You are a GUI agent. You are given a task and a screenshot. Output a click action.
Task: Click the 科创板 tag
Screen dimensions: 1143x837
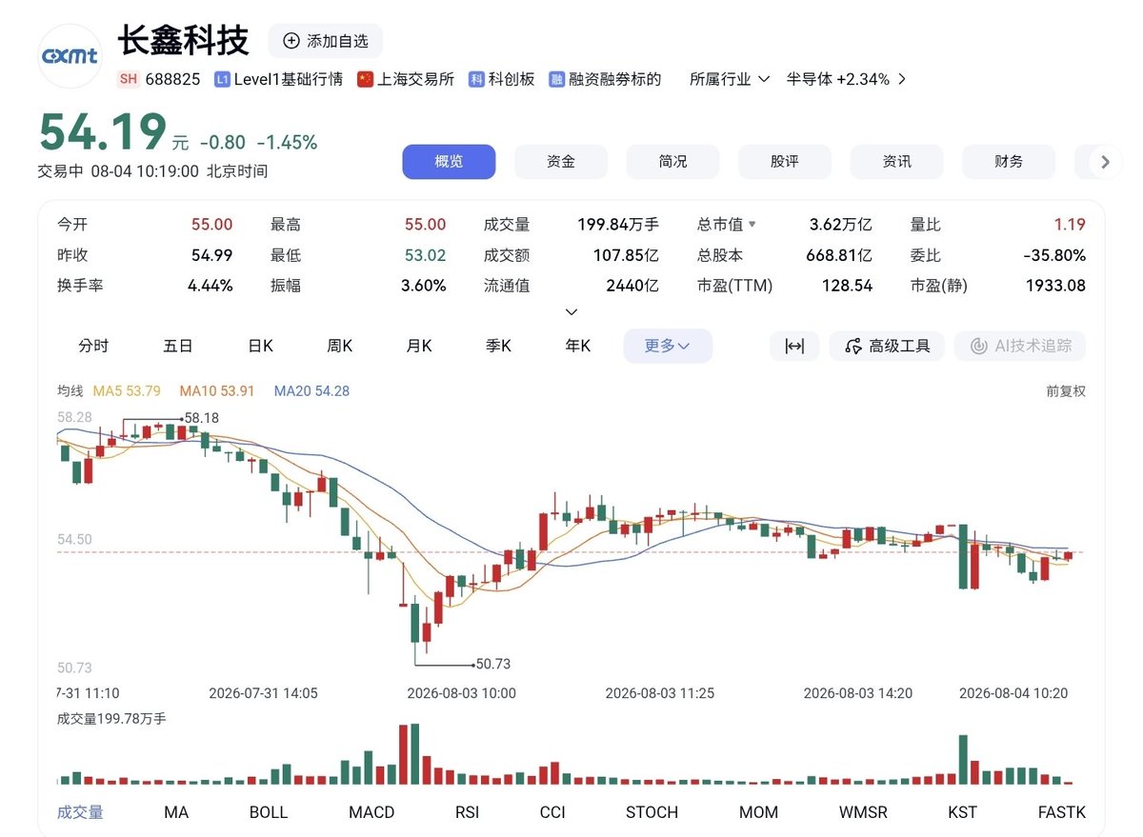(x=501, y=79)
